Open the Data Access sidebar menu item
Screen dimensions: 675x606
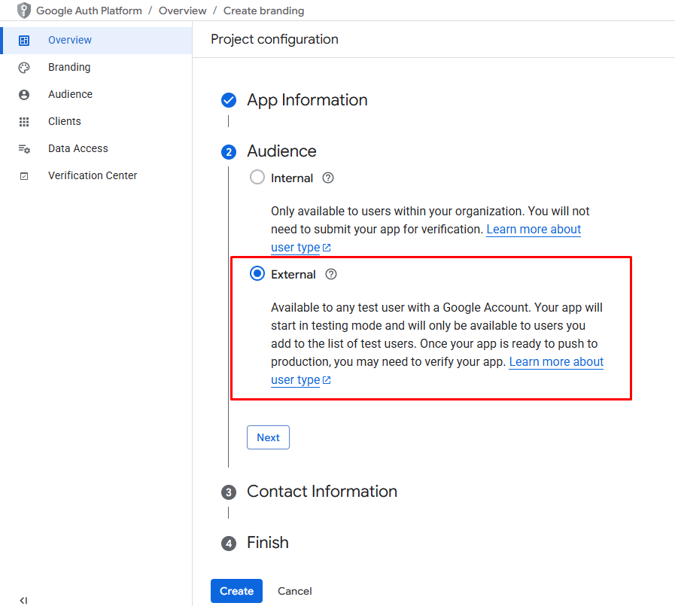[x=97, y=149]
